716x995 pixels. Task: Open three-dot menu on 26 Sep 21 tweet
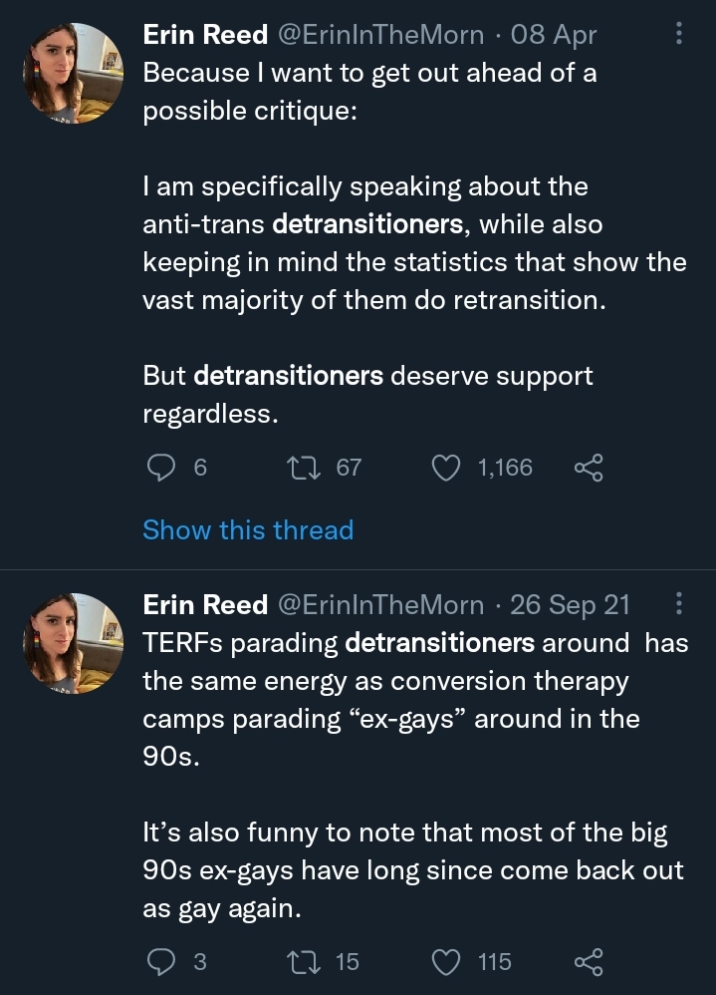pos(679,604)
